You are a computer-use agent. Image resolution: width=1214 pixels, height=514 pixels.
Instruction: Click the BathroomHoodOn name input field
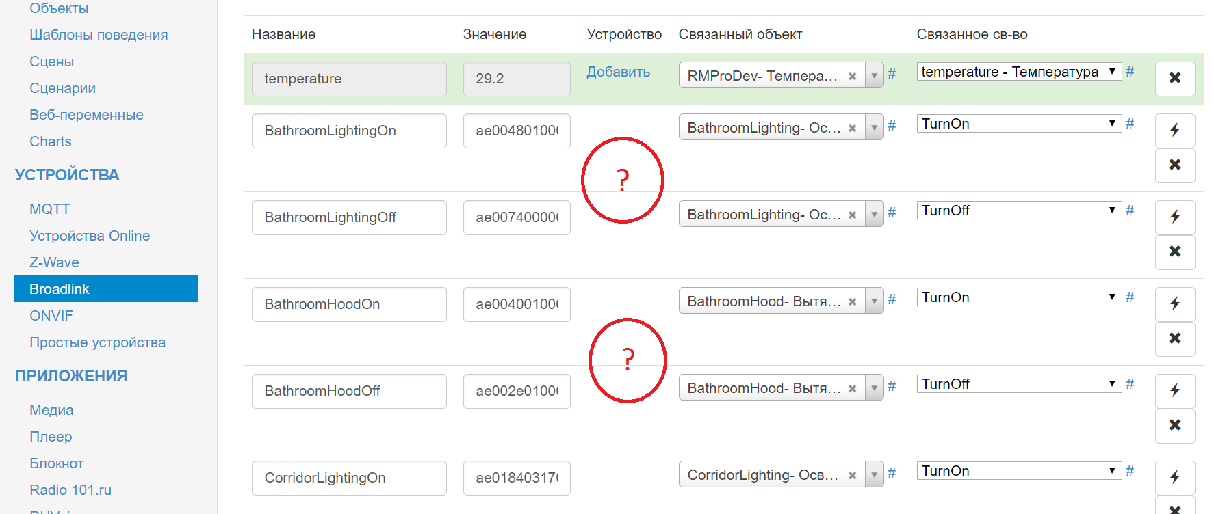pyautogui.click(x=348, y=304)
